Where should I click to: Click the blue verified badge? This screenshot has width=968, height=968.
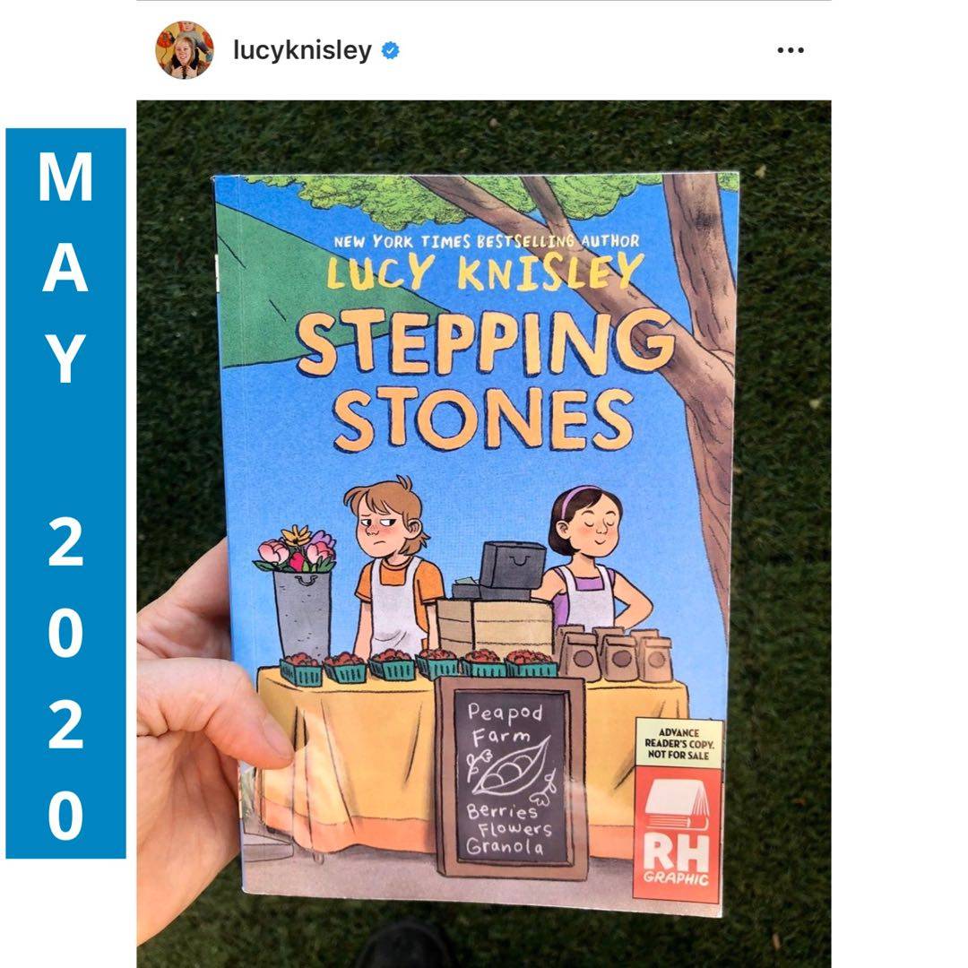[x=390, y=50]
